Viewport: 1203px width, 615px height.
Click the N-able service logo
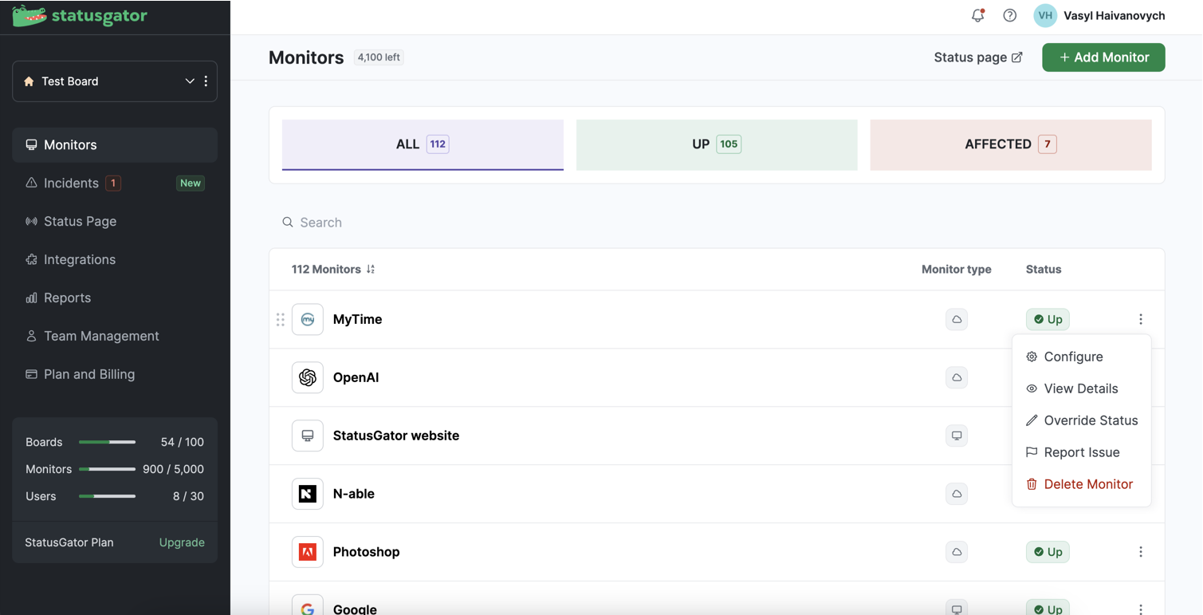308,494
